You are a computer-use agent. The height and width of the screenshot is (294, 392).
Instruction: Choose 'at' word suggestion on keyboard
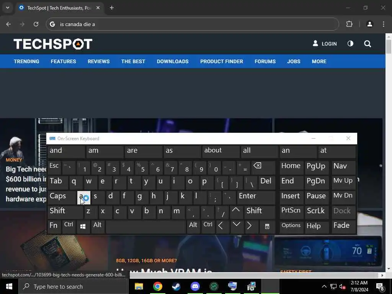(337, 152)
